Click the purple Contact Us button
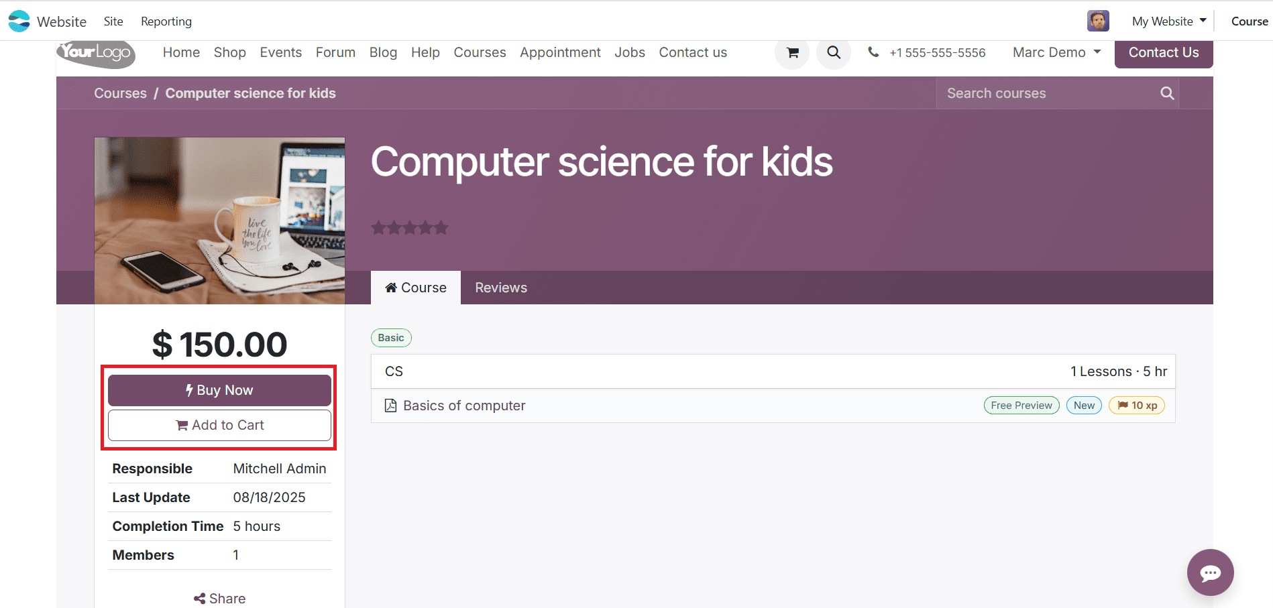The image size is (1273, 608). (1164, 53)
